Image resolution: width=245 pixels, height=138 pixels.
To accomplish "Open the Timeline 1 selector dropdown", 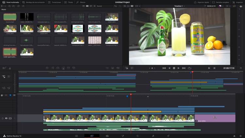I will 180,6.
